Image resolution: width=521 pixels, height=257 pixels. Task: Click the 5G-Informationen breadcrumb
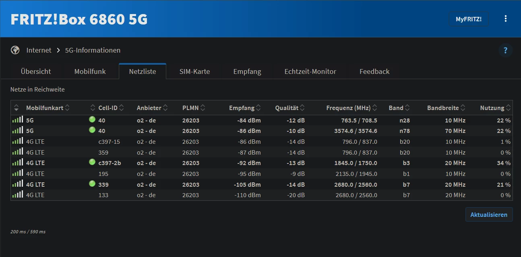pyautogui.click(x=93, y=50)
